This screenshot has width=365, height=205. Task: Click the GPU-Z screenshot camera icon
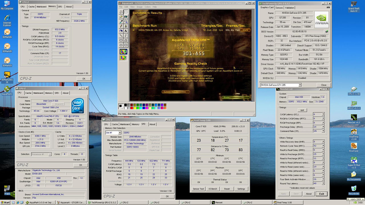click(328, 7)
